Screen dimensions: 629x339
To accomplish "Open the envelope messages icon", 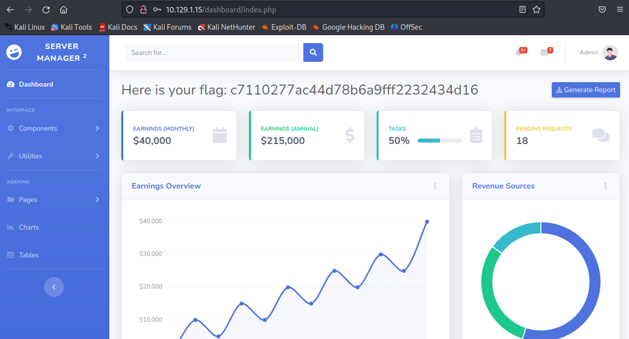I will pos(544,52).
